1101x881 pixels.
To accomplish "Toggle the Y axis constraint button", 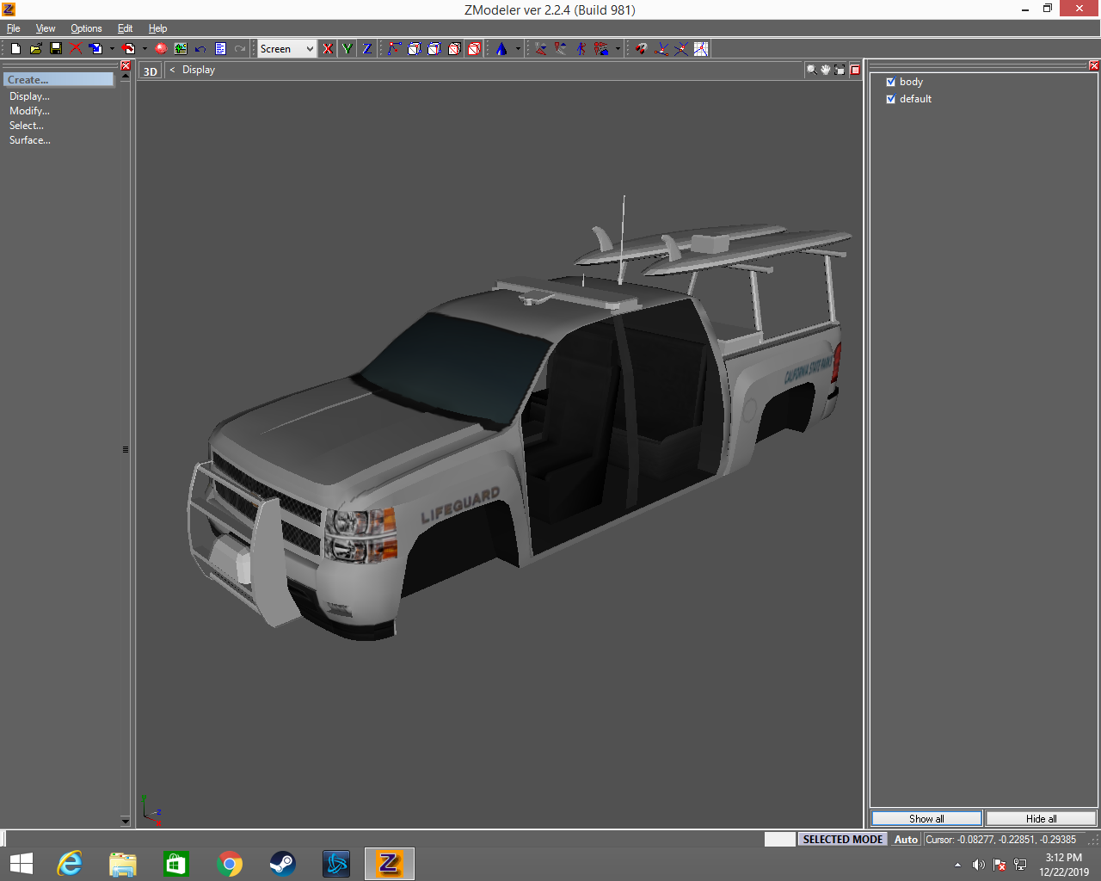I will (348, 49).
